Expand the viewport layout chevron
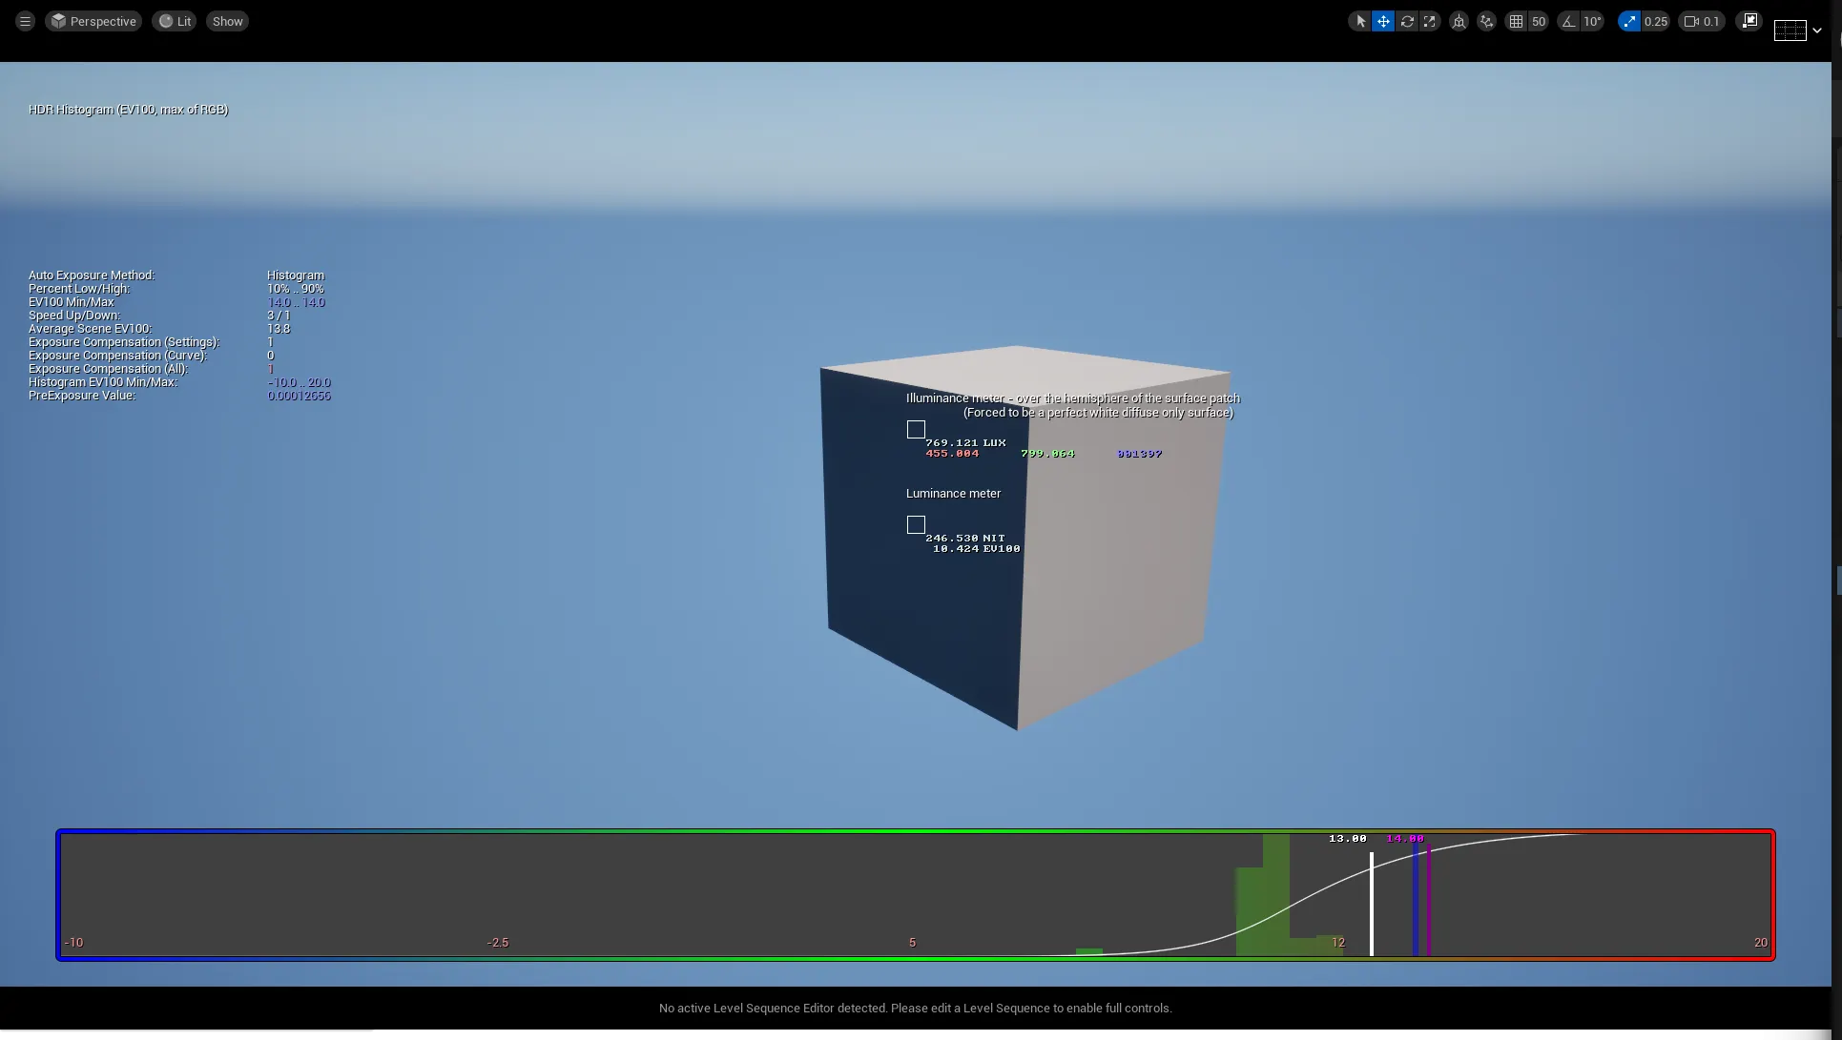The height and width of the screenshot is (1040, 1842). click(1817, 31)
